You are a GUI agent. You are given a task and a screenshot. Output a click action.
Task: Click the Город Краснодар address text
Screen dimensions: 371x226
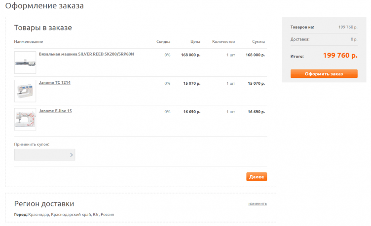(x=64, y=215)
